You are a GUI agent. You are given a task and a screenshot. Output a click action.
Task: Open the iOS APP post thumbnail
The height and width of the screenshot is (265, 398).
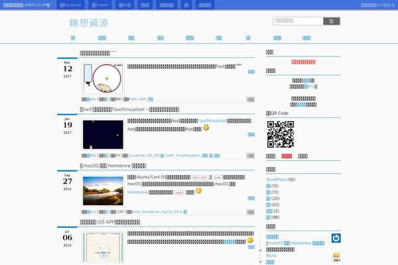(103, 247)
